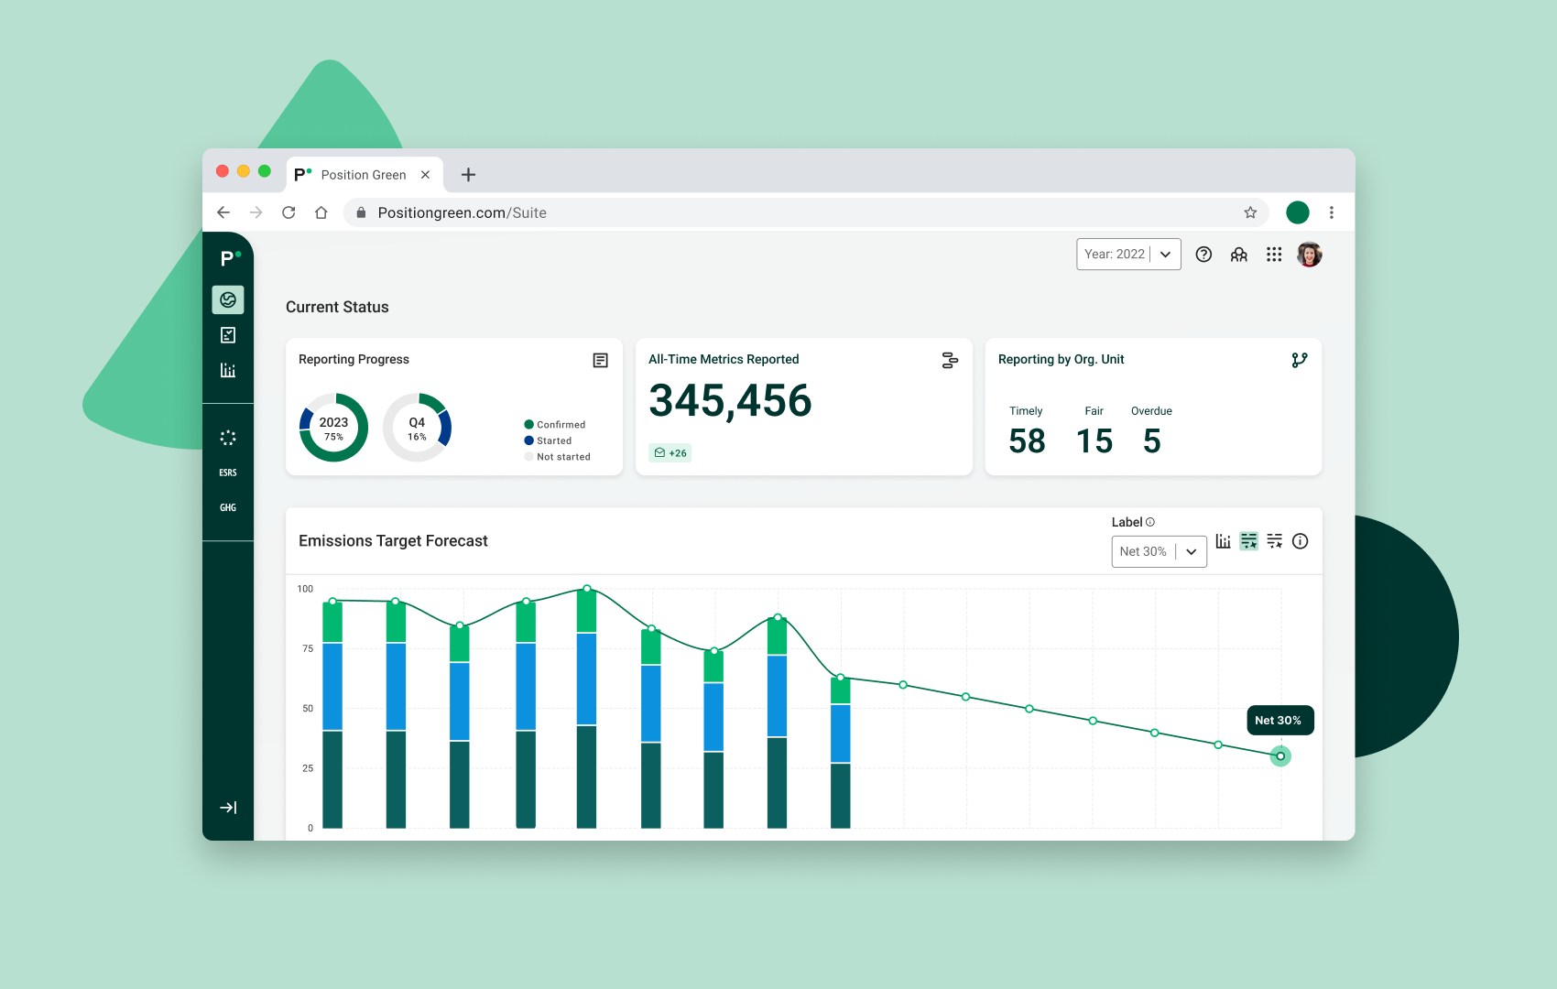Toggle the highlighted forecast labels view

pyautogui.click(x=1248, y=541)
